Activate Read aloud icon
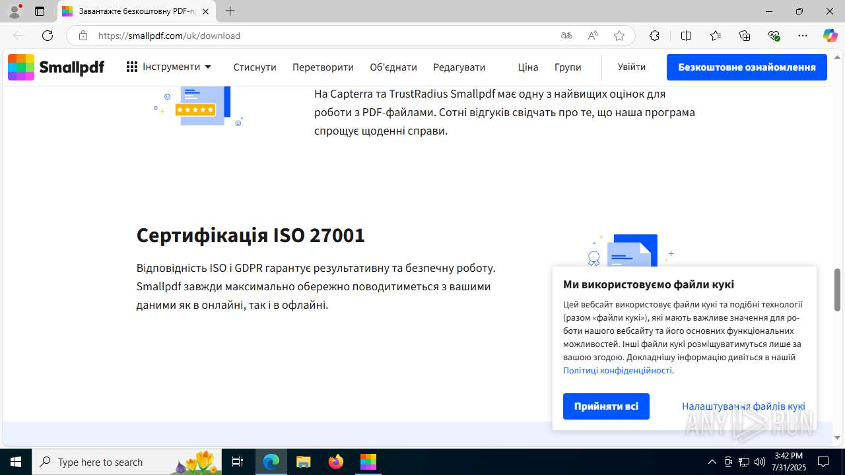The height and width of the screenshot is (475, 845). [593, 36]
